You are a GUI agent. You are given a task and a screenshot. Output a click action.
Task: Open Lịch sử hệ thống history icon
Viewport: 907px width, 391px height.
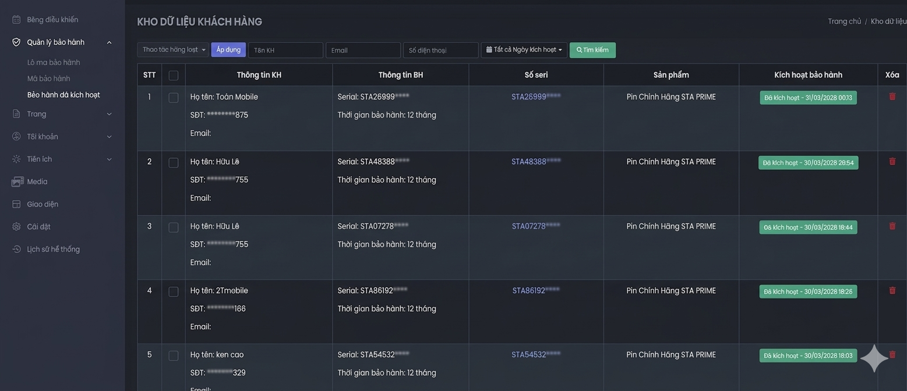click(x=16, y=249)
